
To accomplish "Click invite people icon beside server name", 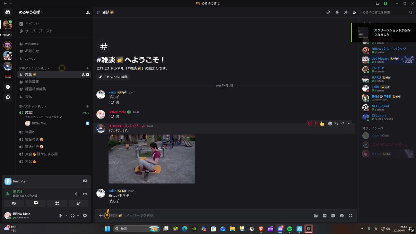I will [x=88, y=12].
